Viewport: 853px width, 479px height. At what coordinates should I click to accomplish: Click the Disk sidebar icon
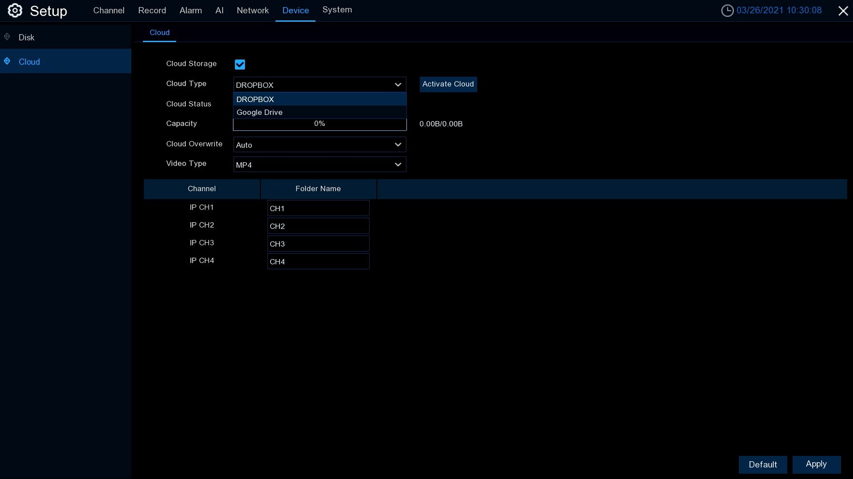coord(7,37)
